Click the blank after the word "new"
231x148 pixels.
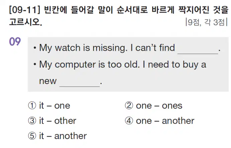tap(80, 83)
